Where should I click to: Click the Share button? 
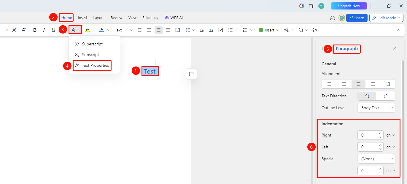point(357,18)
